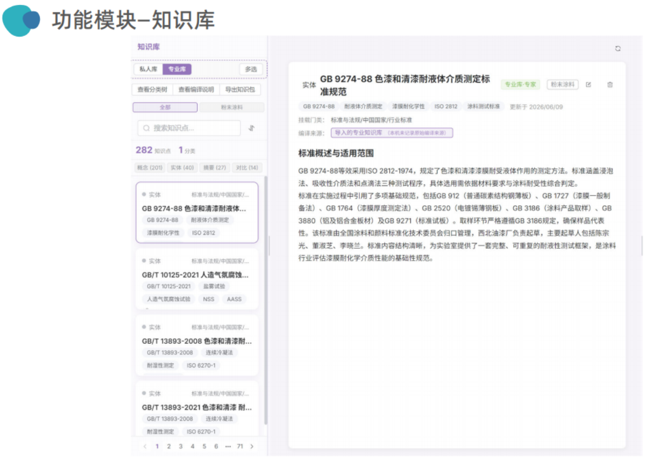Go to page 3
Screen dimensions: 655x462
point(180,446)
